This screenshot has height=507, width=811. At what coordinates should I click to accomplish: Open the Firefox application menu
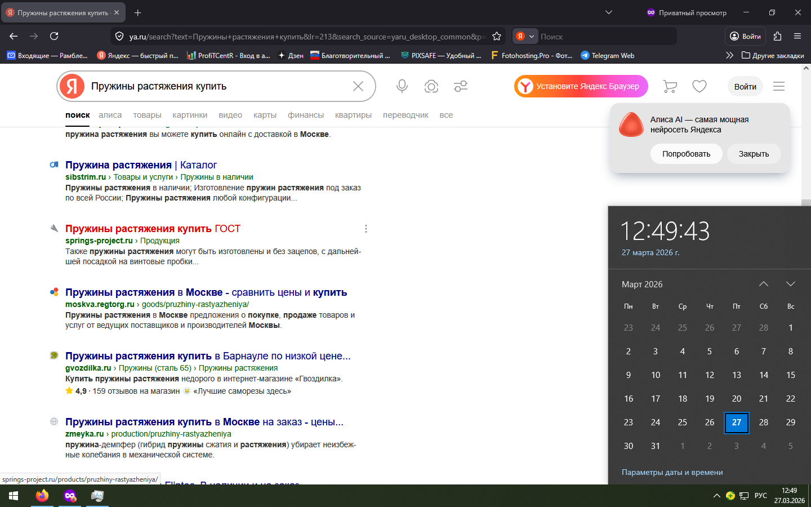[797, 36]
